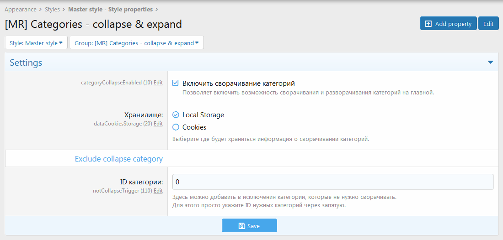Select the Local Storage radio option
503x240 pixels.
point(176,115)
